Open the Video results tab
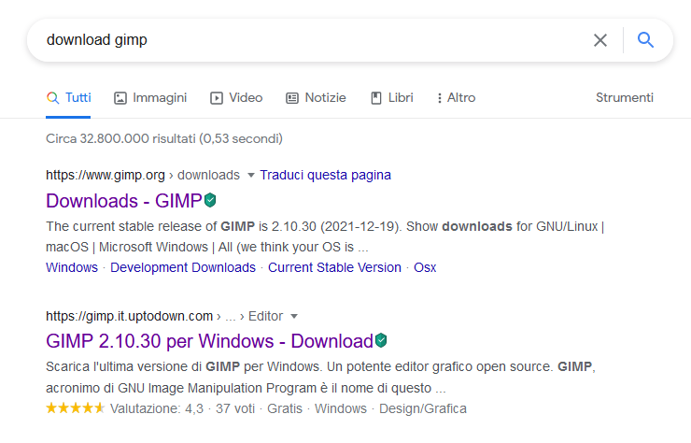The width and height of the screenshot is (691, 443). pos(236,97)
